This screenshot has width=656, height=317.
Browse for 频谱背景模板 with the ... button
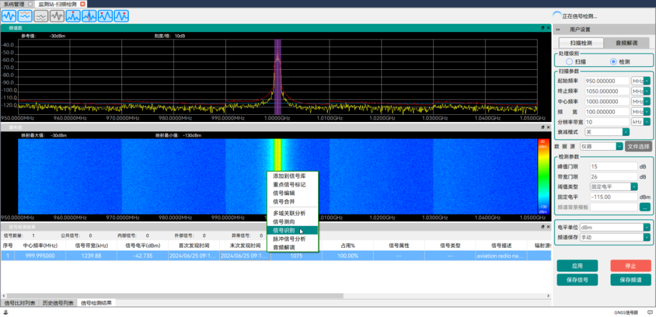tap(644, 207)
